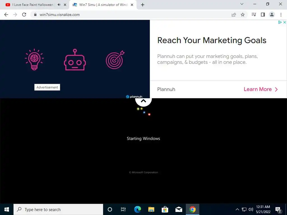Screen dimensions: 287x215
Task: Click the lock icon in address bar
Action: click(36, 15)
